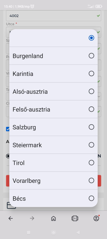Select the empty blank option radio

(x=91, y=38)
